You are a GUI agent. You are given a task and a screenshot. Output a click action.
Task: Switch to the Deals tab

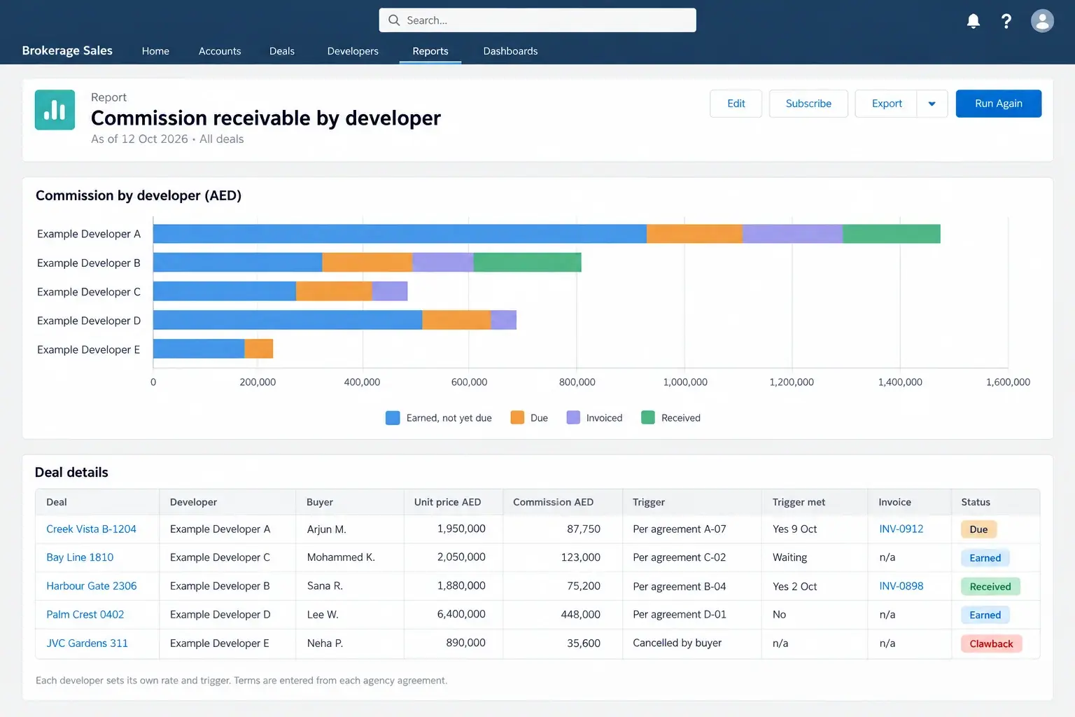pyautogui.click(x=282, y=51)
